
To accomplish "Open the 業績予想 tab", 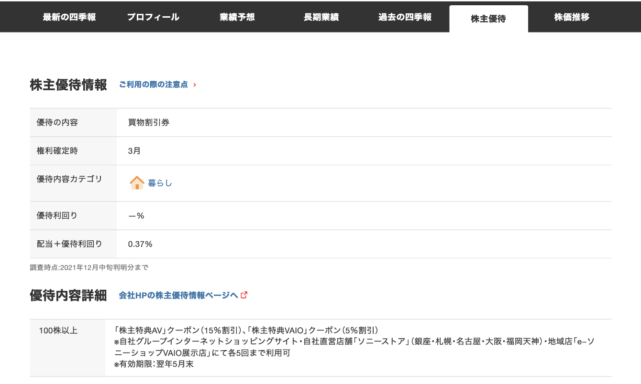I will click(x=237, y=17).
